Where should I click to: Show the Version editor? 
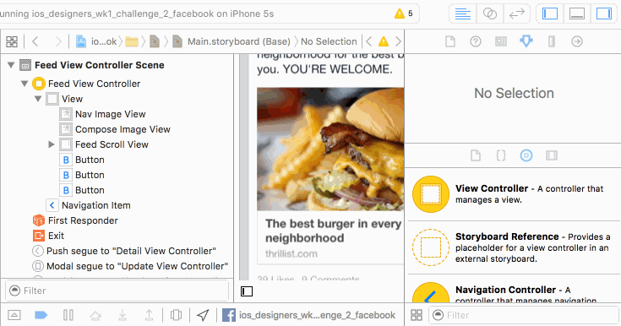pyautogui.click(x=517, y=14)
